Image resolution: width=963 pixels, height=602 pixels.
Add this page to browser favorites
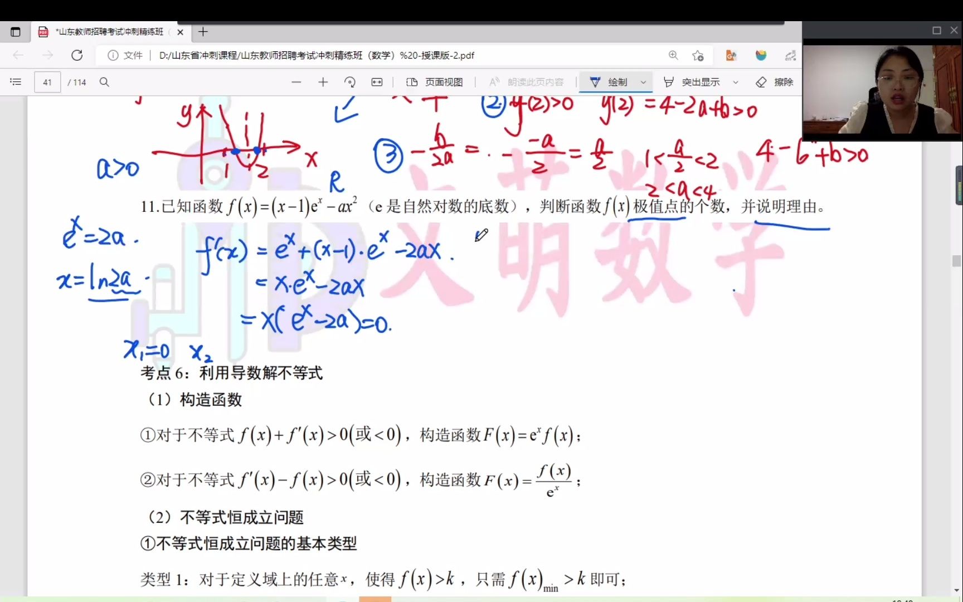tap(698, 55)
